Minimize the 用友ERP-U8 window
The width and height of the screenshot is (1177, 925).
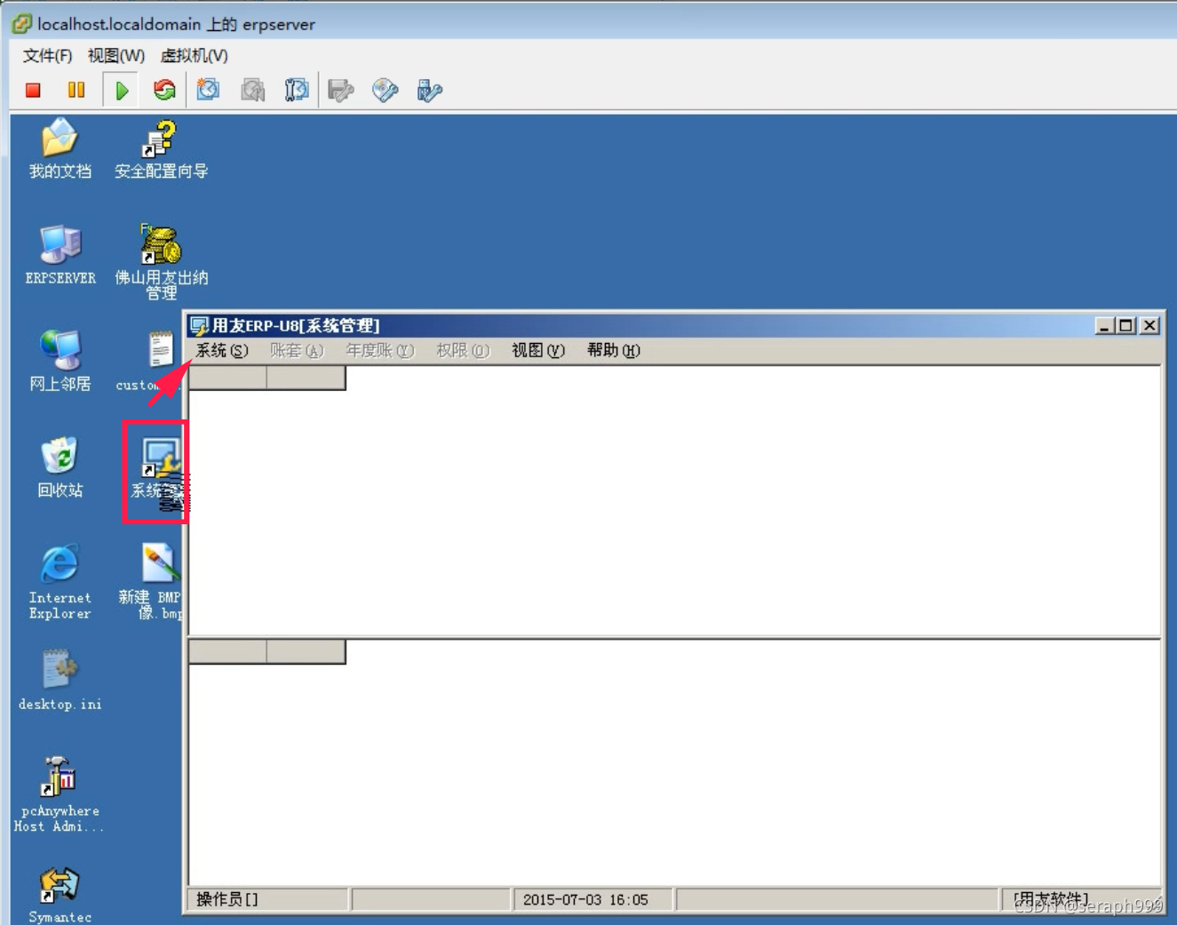1104,326
